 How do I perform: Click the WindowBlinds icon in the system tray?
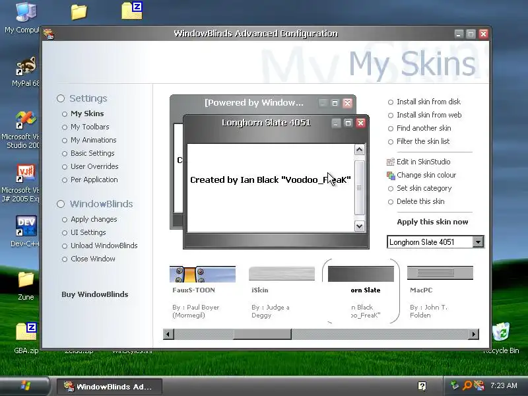pos(478,385)
